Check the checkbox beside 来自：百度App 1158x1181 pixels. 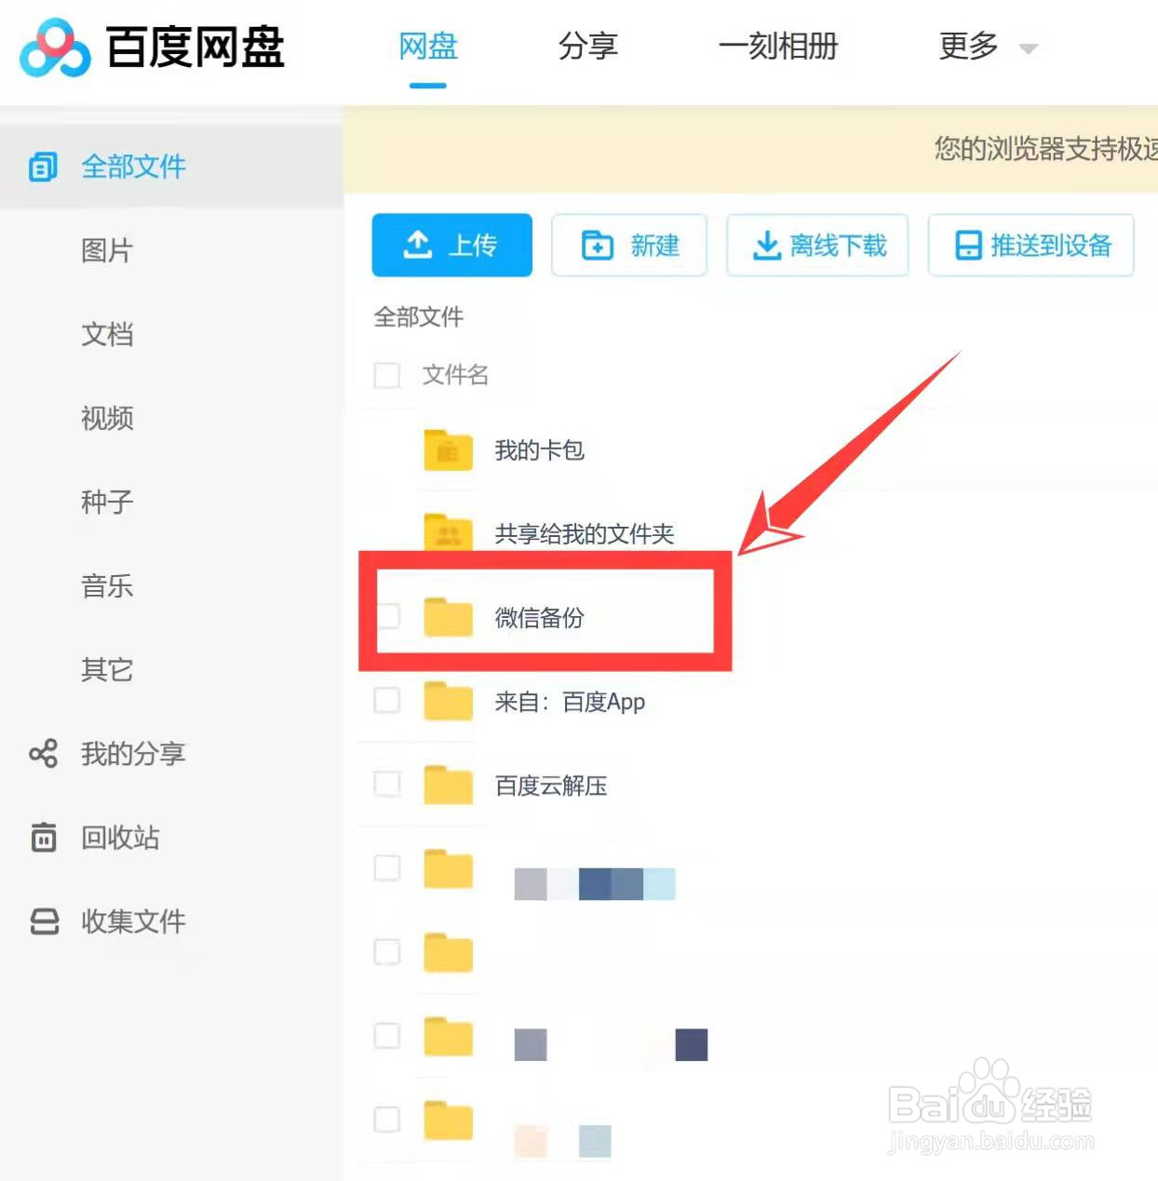tap(387, 701)
